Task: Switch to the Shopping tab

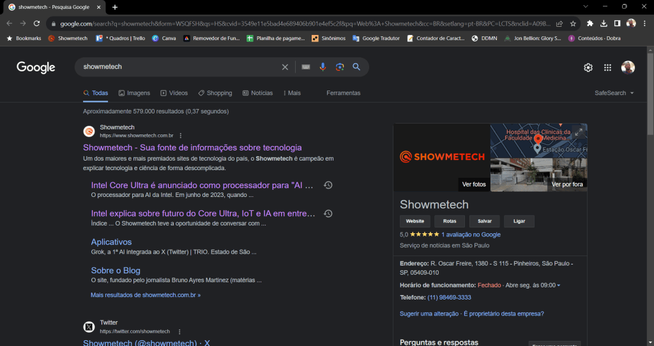Action: (215, 93)
